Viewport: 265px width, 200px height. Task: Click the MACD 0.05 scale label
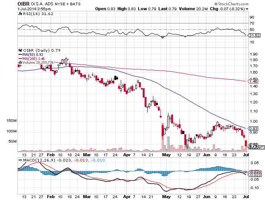click(x=254, y=163)
